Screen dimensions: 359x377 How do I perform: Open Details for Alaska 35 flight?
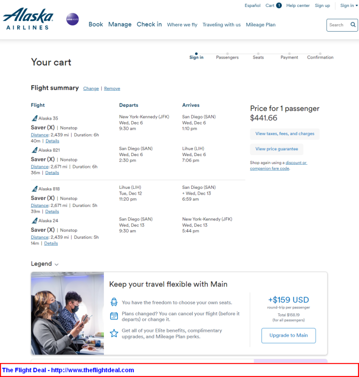pyautogui.click(x=53, y=141)
